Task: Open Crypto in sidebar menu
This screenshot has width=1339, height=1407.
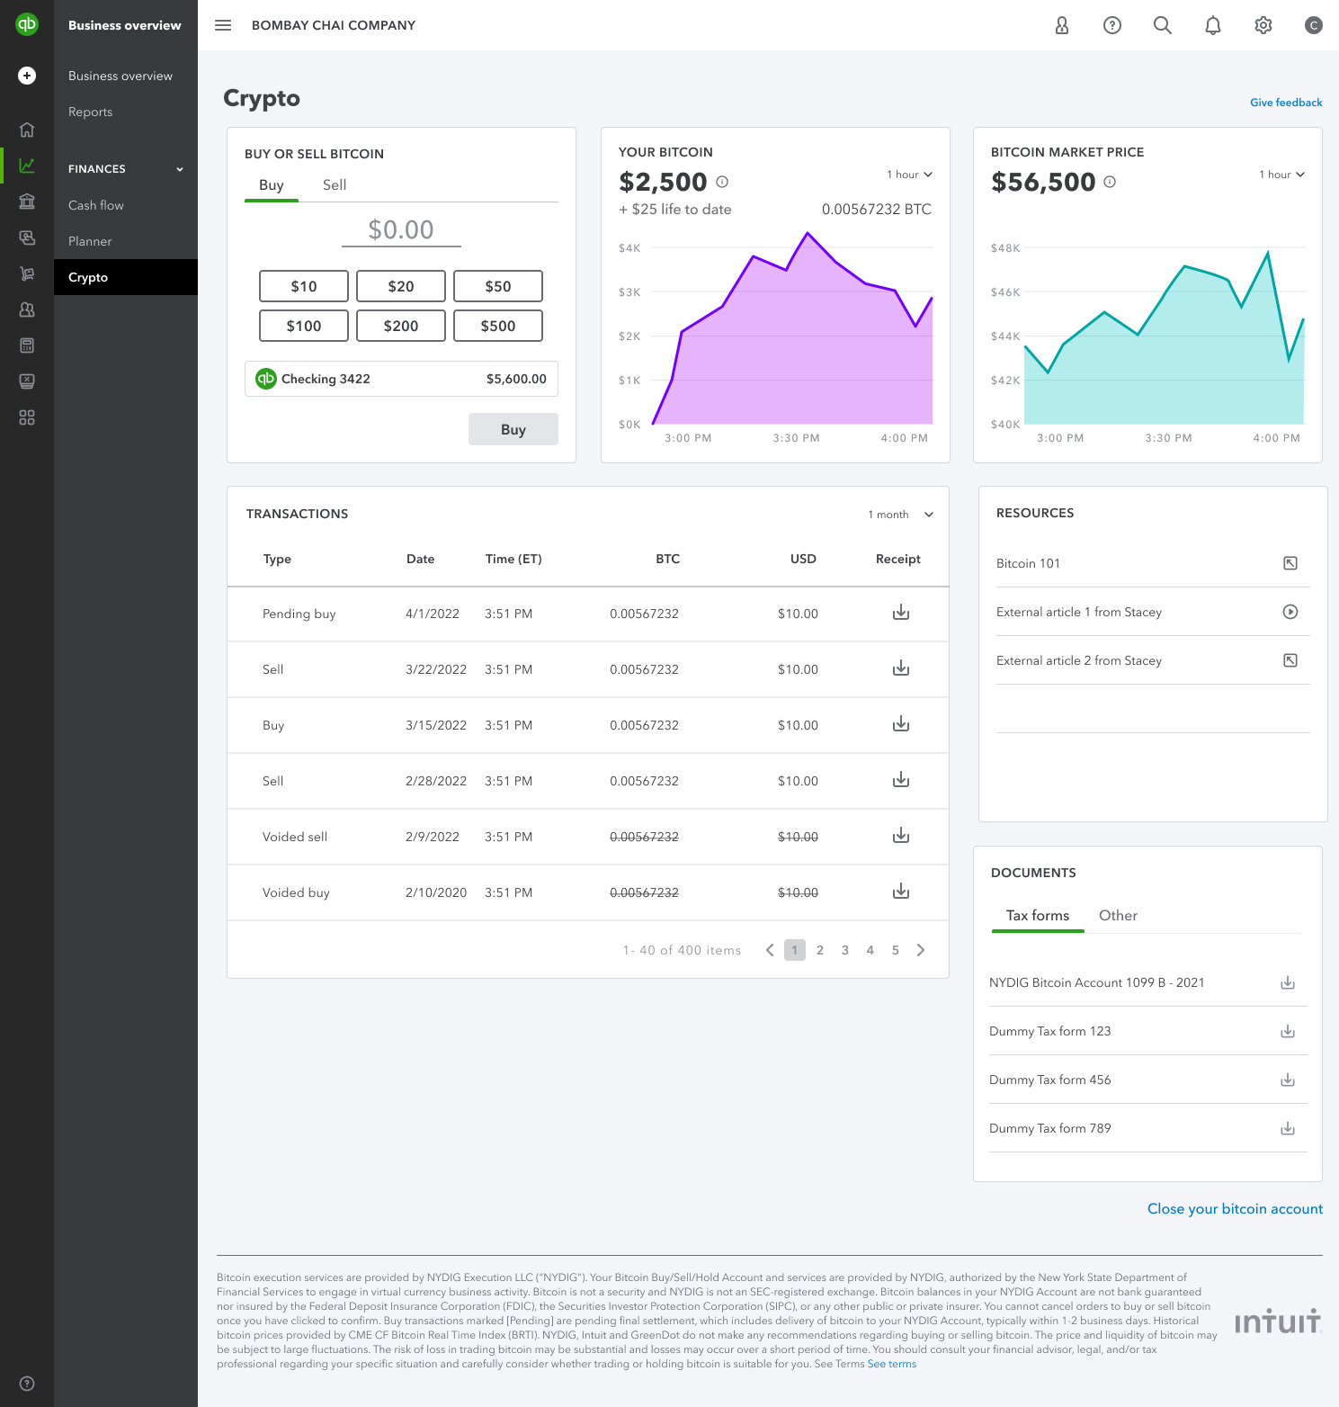Action: 126,277
